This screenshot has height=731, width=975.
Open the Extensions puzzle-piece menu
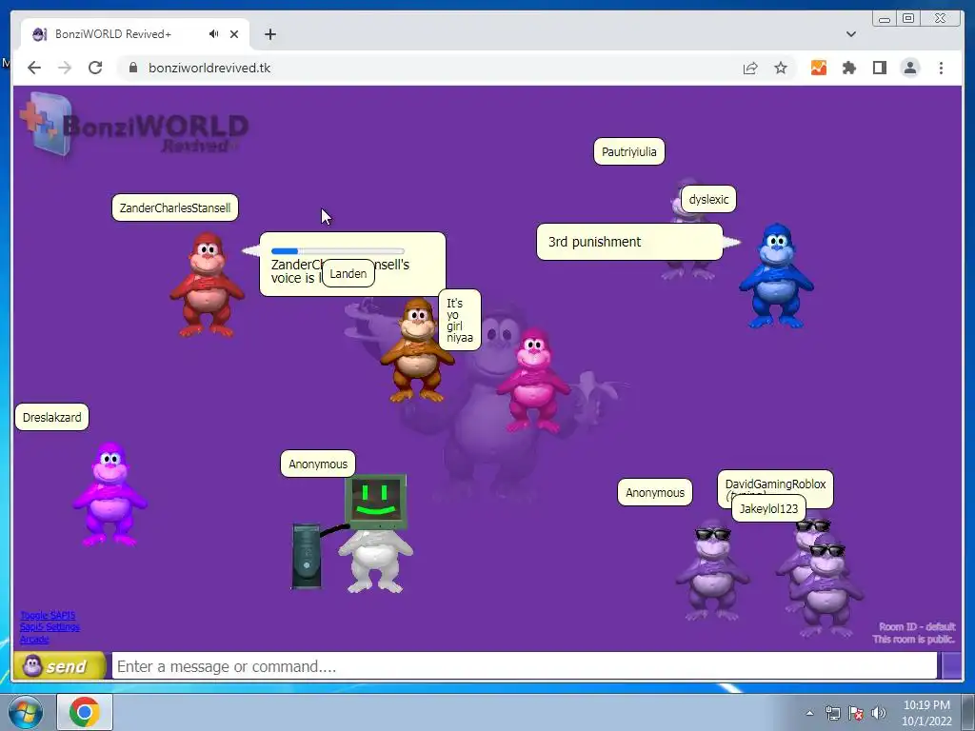[849, 68]
